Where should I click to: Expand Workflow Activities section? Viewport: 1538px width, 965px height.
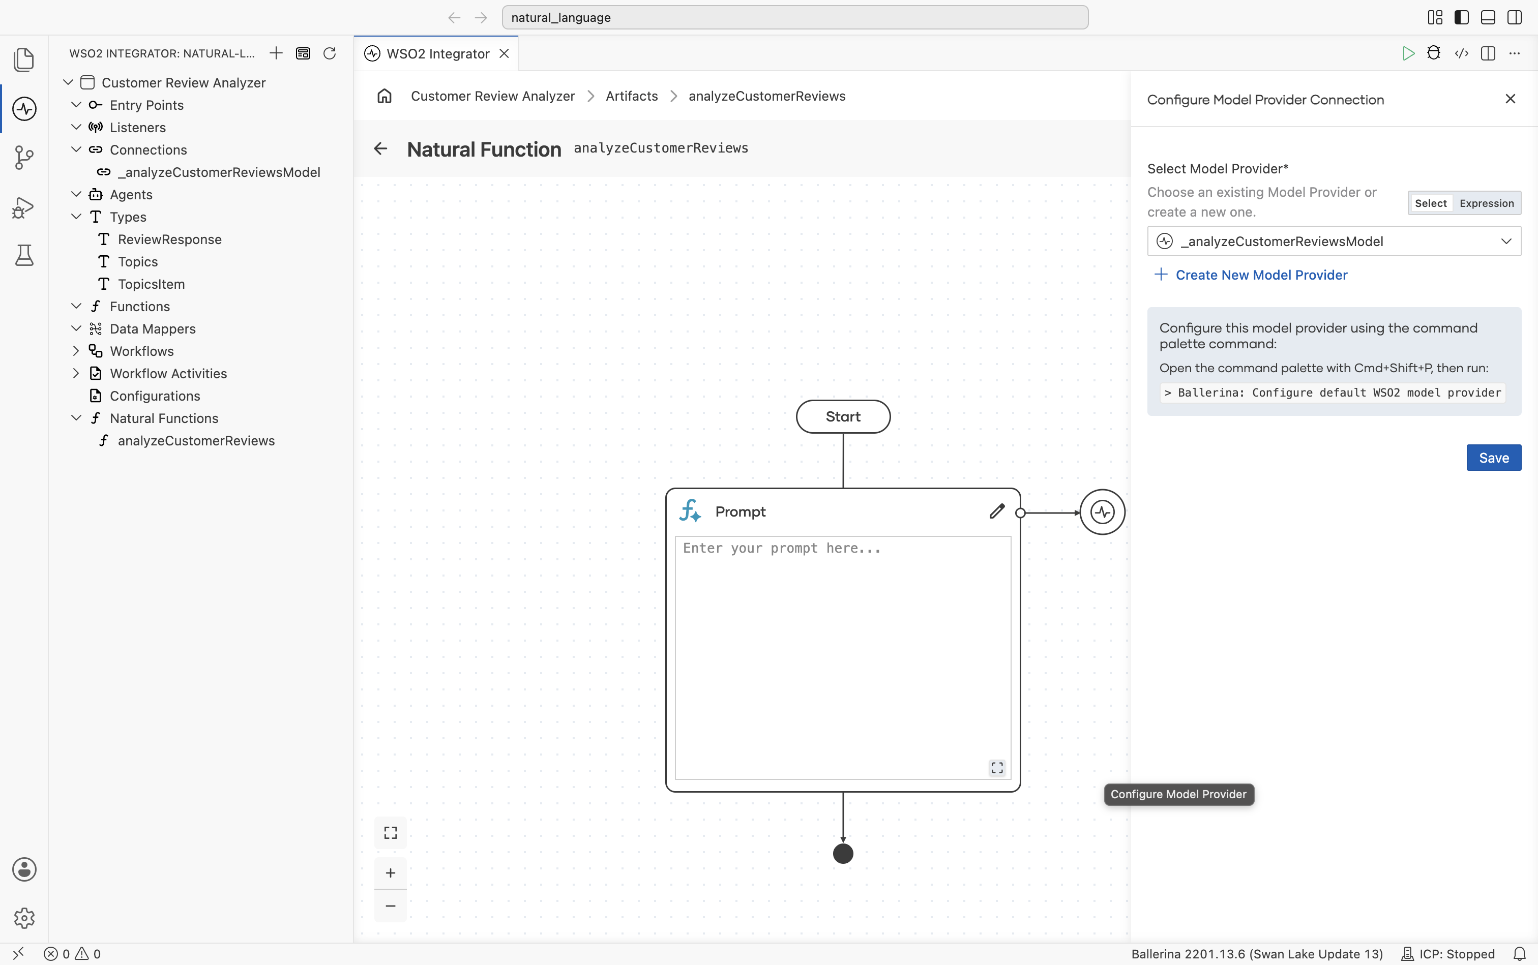click(76, 373)
